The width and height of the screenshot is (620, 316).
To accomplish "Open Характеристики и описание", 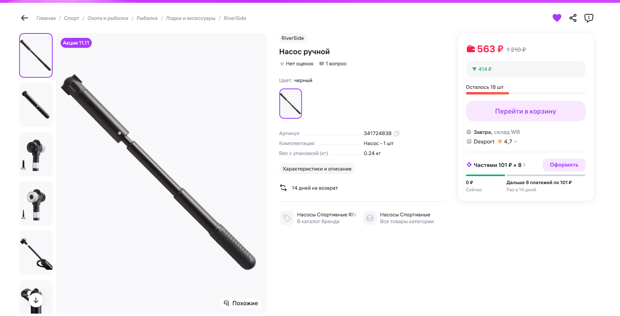I will [317, 169].
